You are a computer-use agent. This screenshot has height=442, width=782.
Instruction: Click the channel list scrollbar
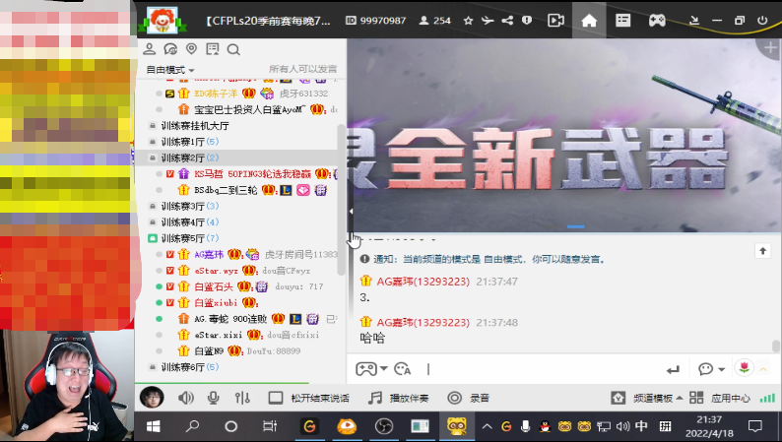(341, 199)
